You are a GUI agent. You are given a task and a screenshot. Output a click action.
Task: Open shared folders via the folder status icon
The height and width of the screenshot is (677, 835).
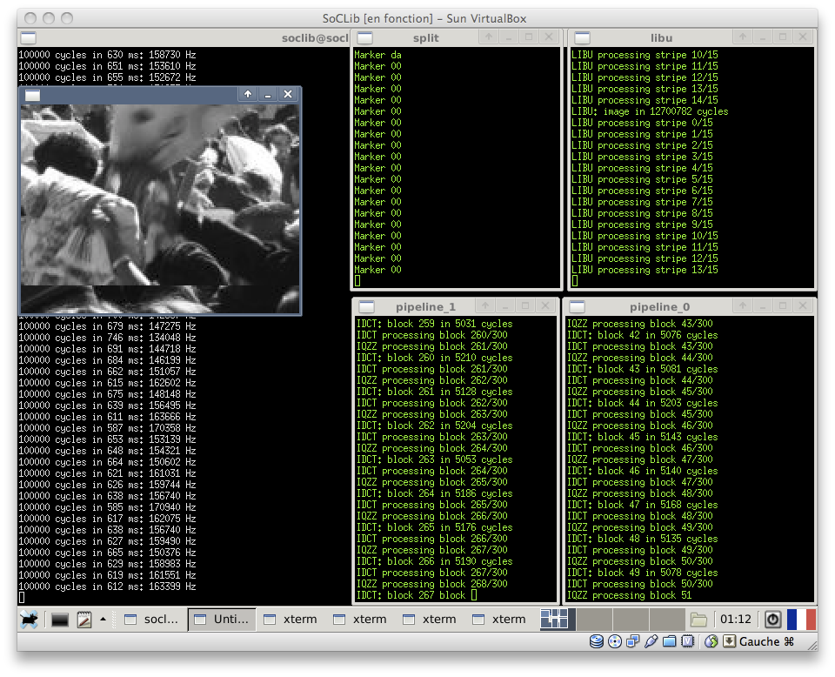click(670, 641)
